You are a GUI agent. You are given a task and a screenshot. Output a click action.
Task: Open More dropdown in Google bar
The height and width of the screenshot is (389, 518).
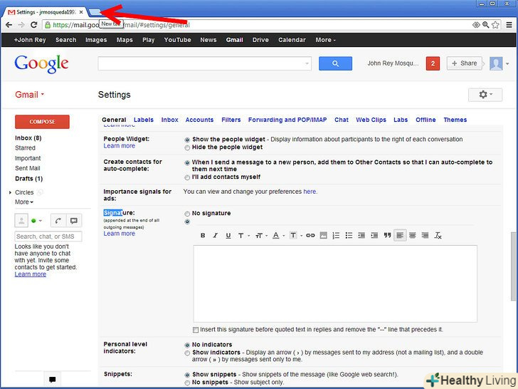click(x=325, y=40)
